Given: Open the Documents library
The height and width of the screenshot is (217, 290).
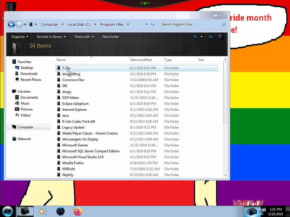Looking at the screenshot, I should pyautogui.click(x=29, y=97).
